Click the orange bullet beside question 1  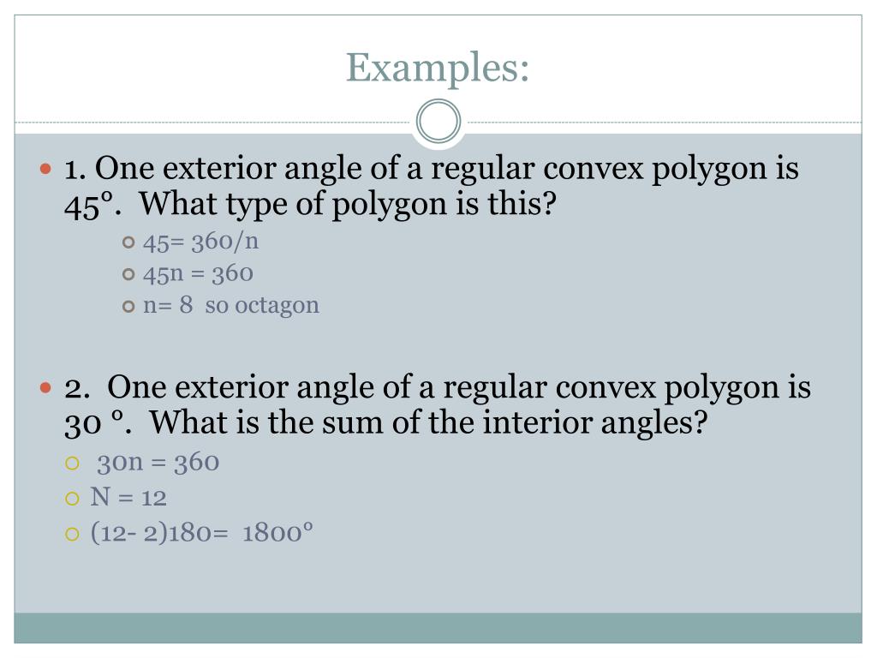point(46,168)
